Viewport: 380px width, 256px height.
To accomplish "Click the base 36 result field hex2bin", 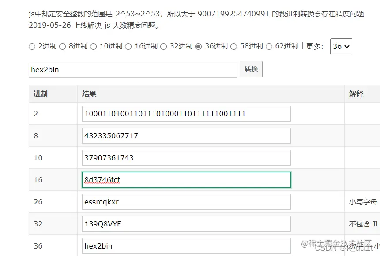I will point(186,246).
